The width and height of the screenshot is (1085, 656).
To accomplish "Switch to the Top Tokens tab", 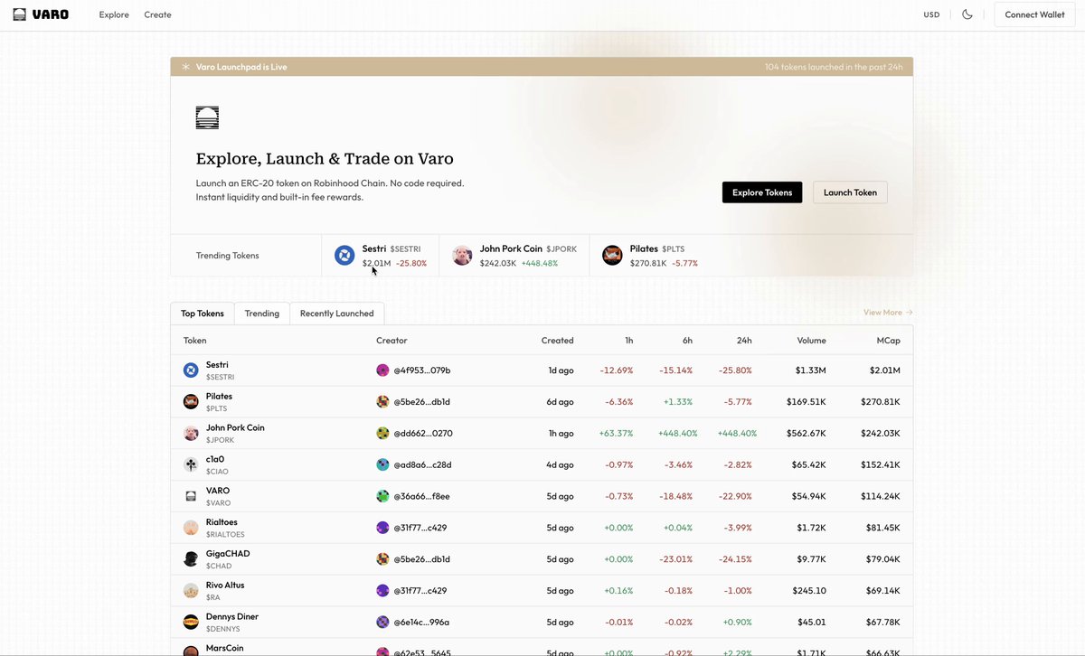I will point(203,314).
